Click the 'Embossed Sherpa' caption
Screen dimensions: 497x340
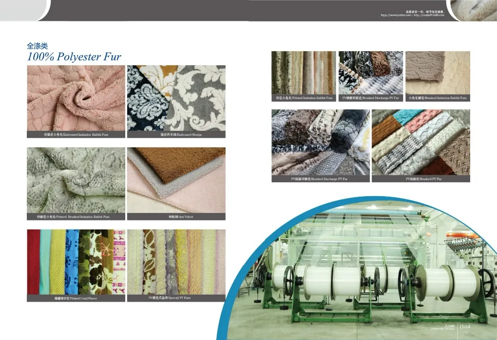(181, 134)
